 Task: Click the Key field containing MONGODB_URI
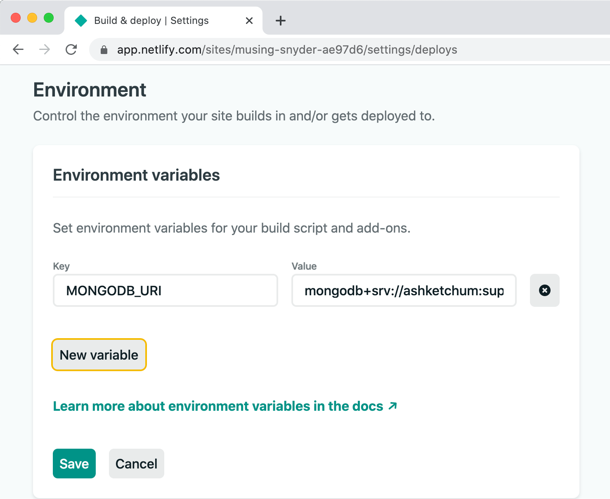(x=165, y=290)
